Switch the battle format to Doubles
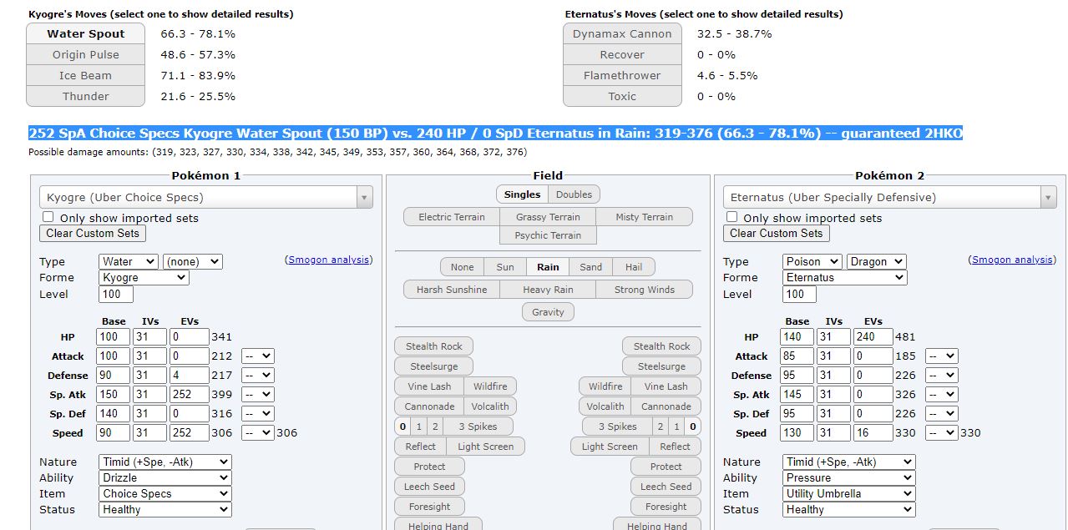Image resolution: width=1068 pixels, height=530 pixels. 574,194
